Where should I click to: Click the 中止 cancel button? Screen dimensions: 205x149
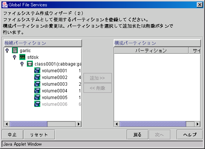coord(12,134)
